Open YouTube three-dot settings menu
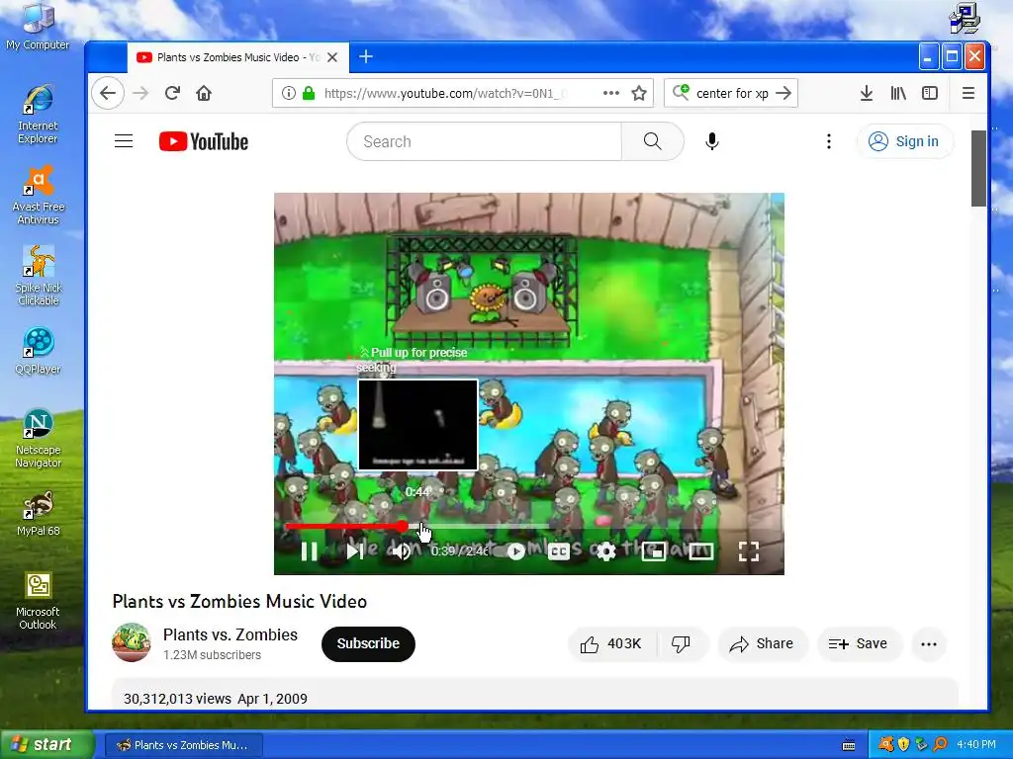Viewport: 1013px width, 759px height. tap(829, 141)
